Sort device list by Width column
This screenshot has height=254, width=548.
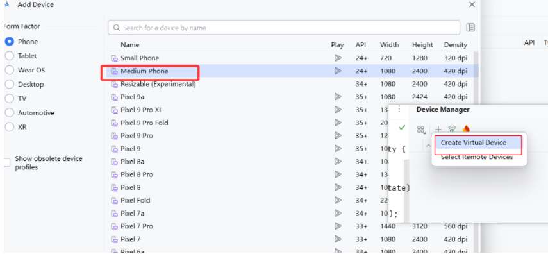(x=389, y=45)
